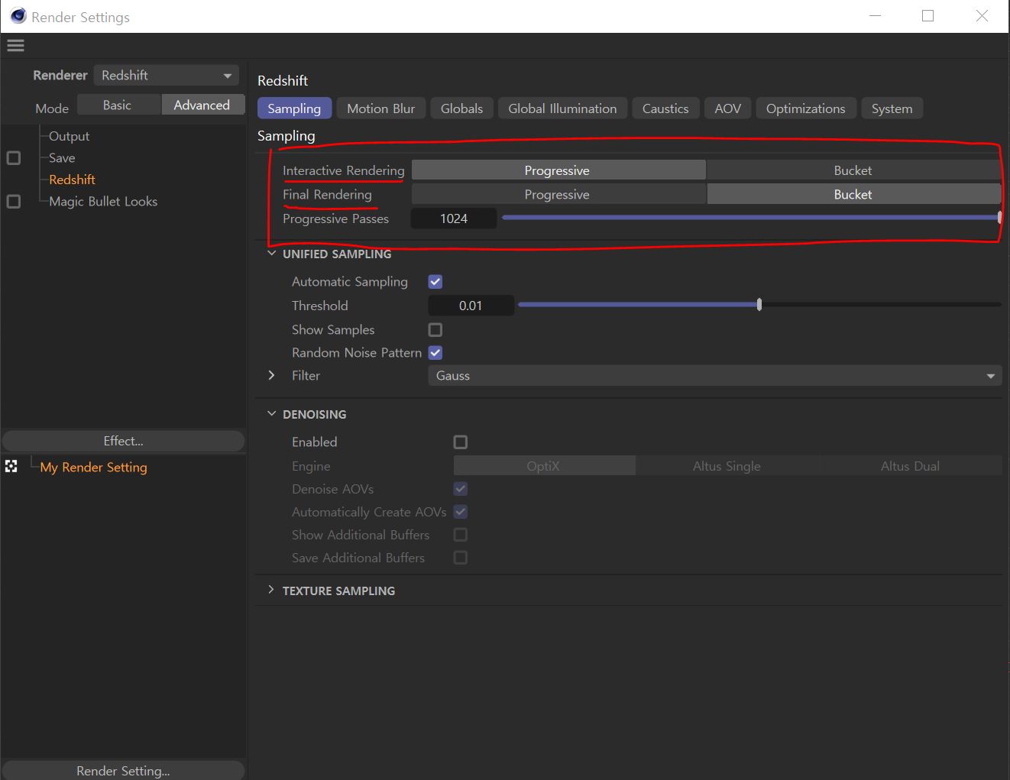
Task: Select My Render Setting entry
Action: coord(93,467)
